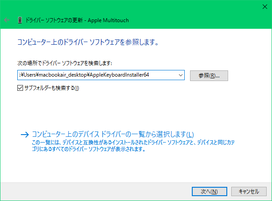Click the driver location path field
The image size is (272, 201).
coord(101,75)
